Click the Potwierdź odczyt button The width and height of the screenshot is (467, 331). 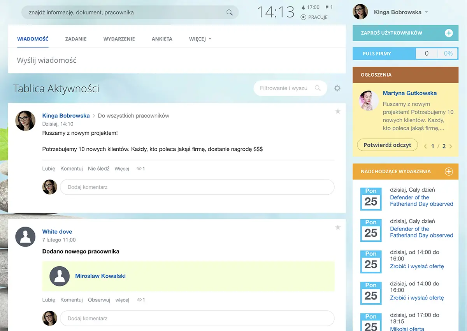pyautogui.click(x=387, y=145)
